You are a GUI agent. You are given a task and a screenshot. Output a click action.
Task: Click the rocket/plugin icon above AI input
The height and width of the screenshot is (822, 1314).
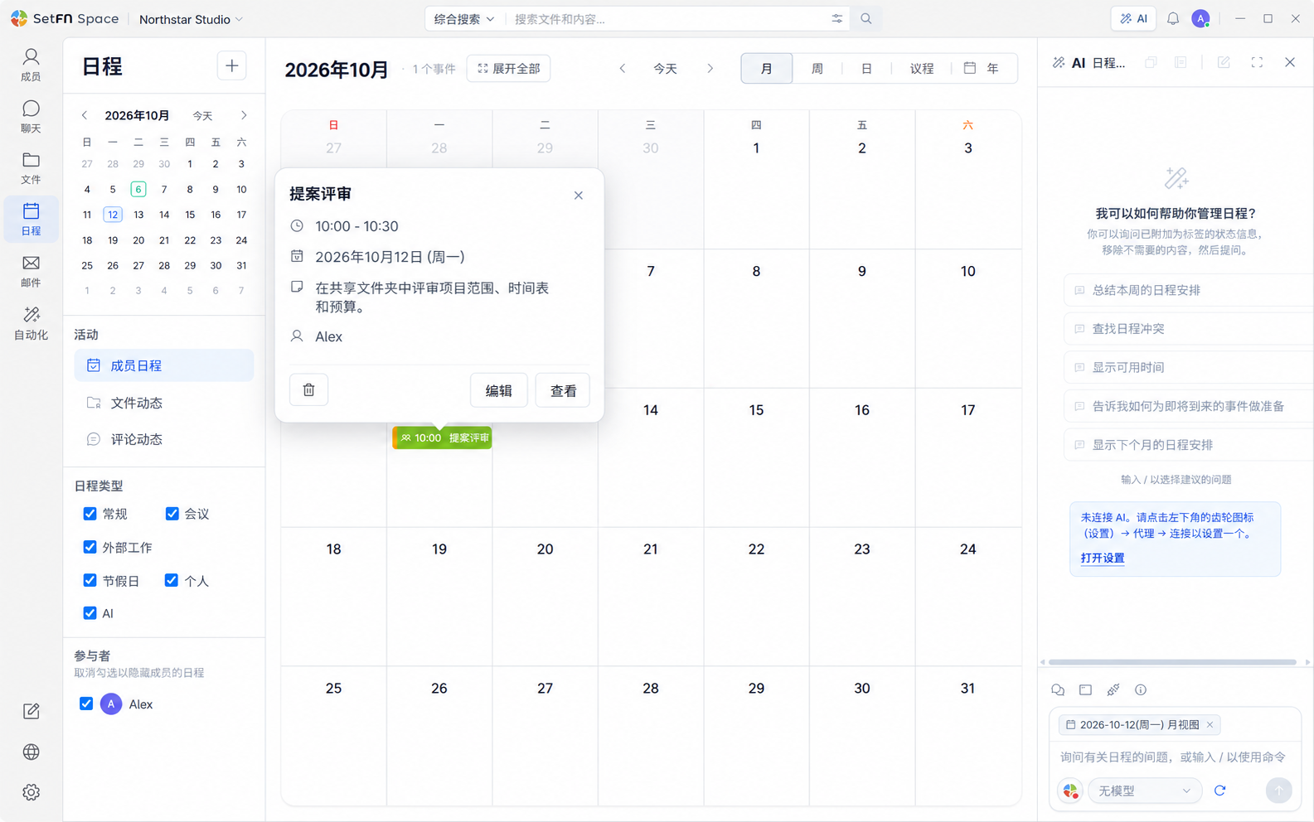(1113, 689)
